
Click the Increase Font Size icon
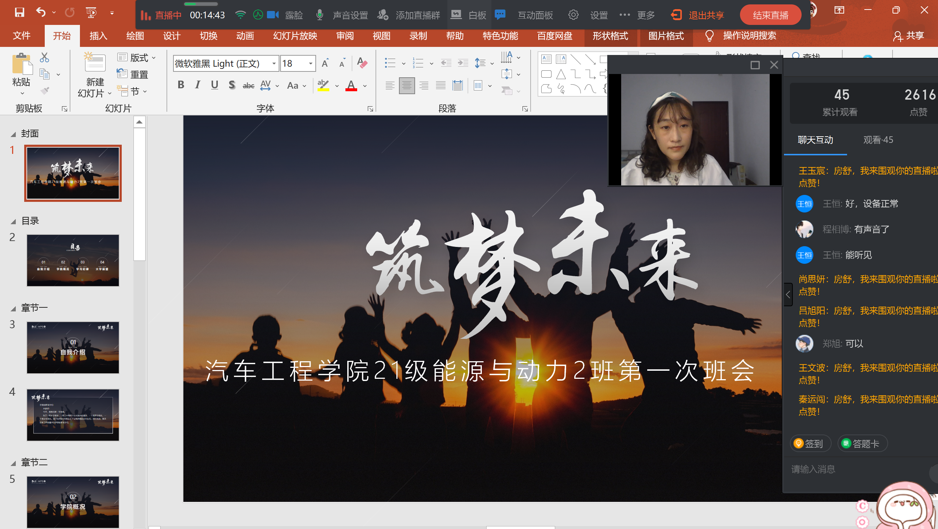click(325, 63)
